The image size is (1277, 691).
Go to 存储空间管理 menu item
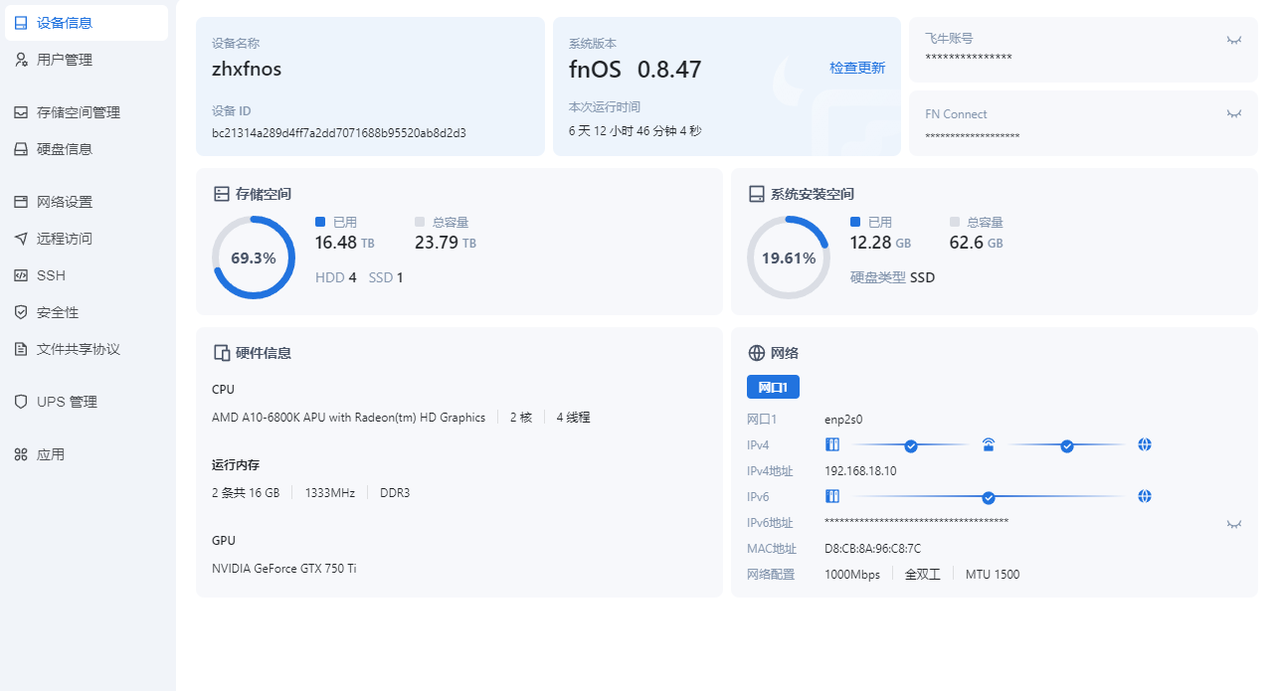click(x=87, y=112)
